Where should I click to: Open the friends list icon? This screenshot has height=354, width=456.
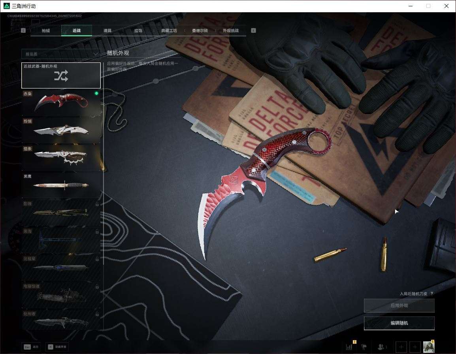click(x=382, y=347)
